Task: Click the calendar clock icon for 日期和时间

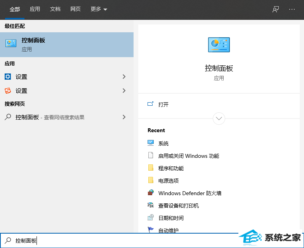Action: (151, 217)
